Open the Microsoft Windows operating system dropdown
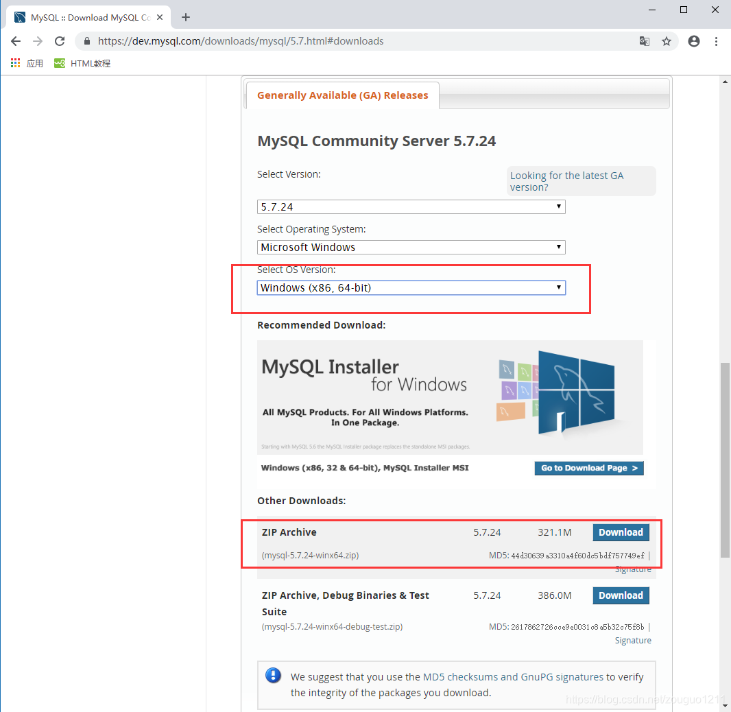The image size is (731, 712). [x=411, y=248]
